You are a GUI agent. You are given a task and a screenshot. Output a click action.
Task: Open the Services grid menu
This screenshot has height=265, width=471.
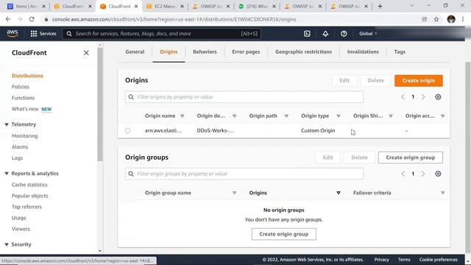click(43, 34)
